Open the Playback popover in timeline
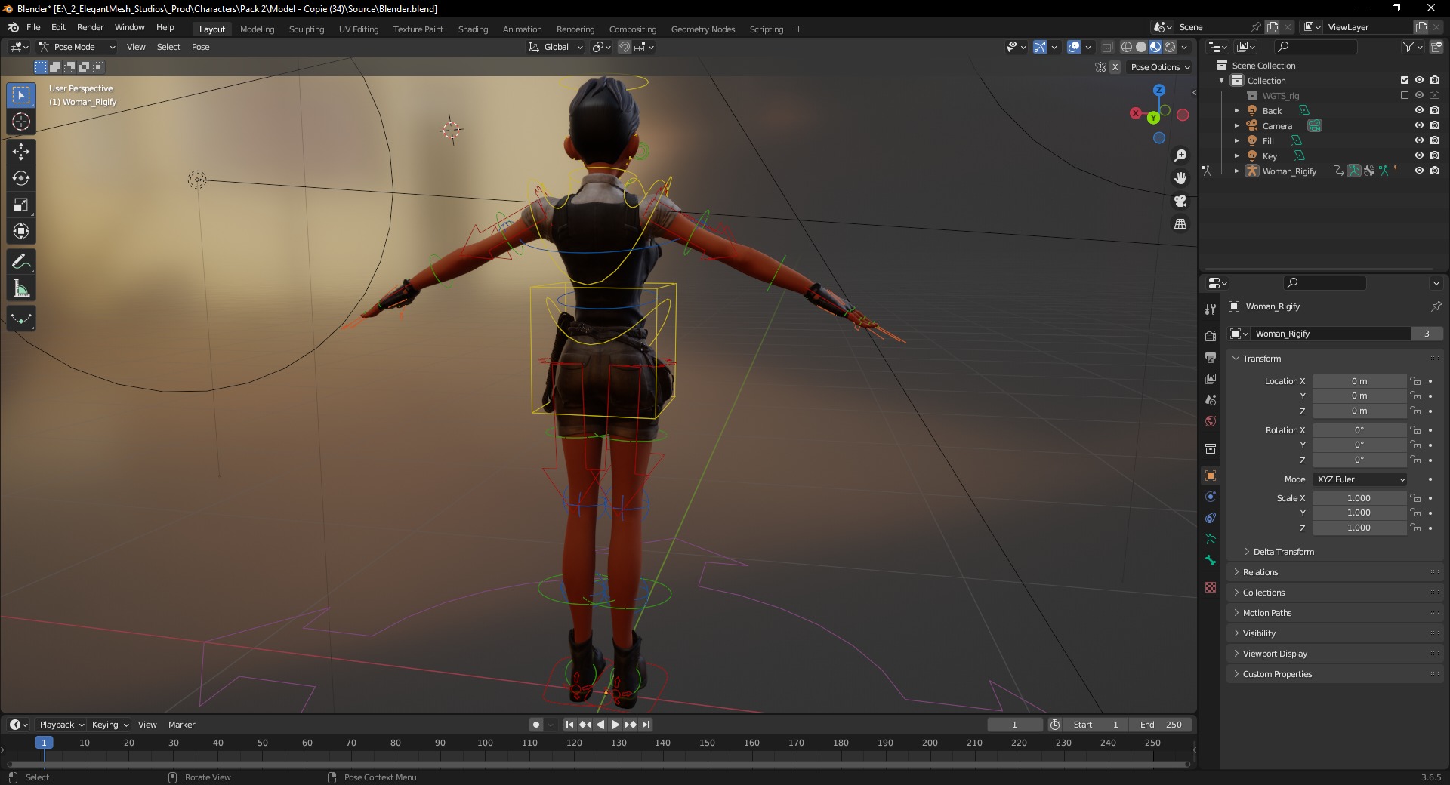1450x785 pixels. [61, 725]
